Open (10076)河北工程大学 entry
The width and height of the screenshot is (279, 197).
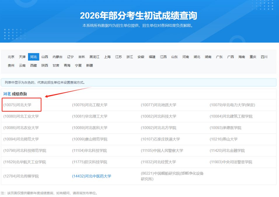tap(90, 105)
